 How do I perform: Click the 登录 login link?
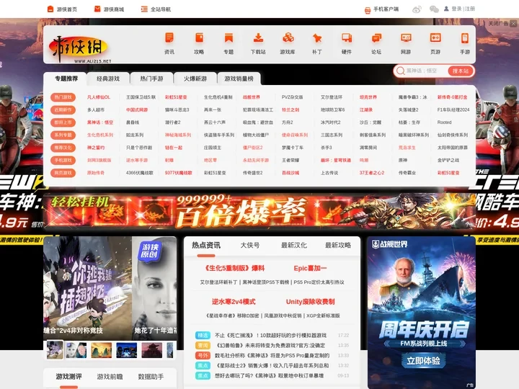pos(456,9)
